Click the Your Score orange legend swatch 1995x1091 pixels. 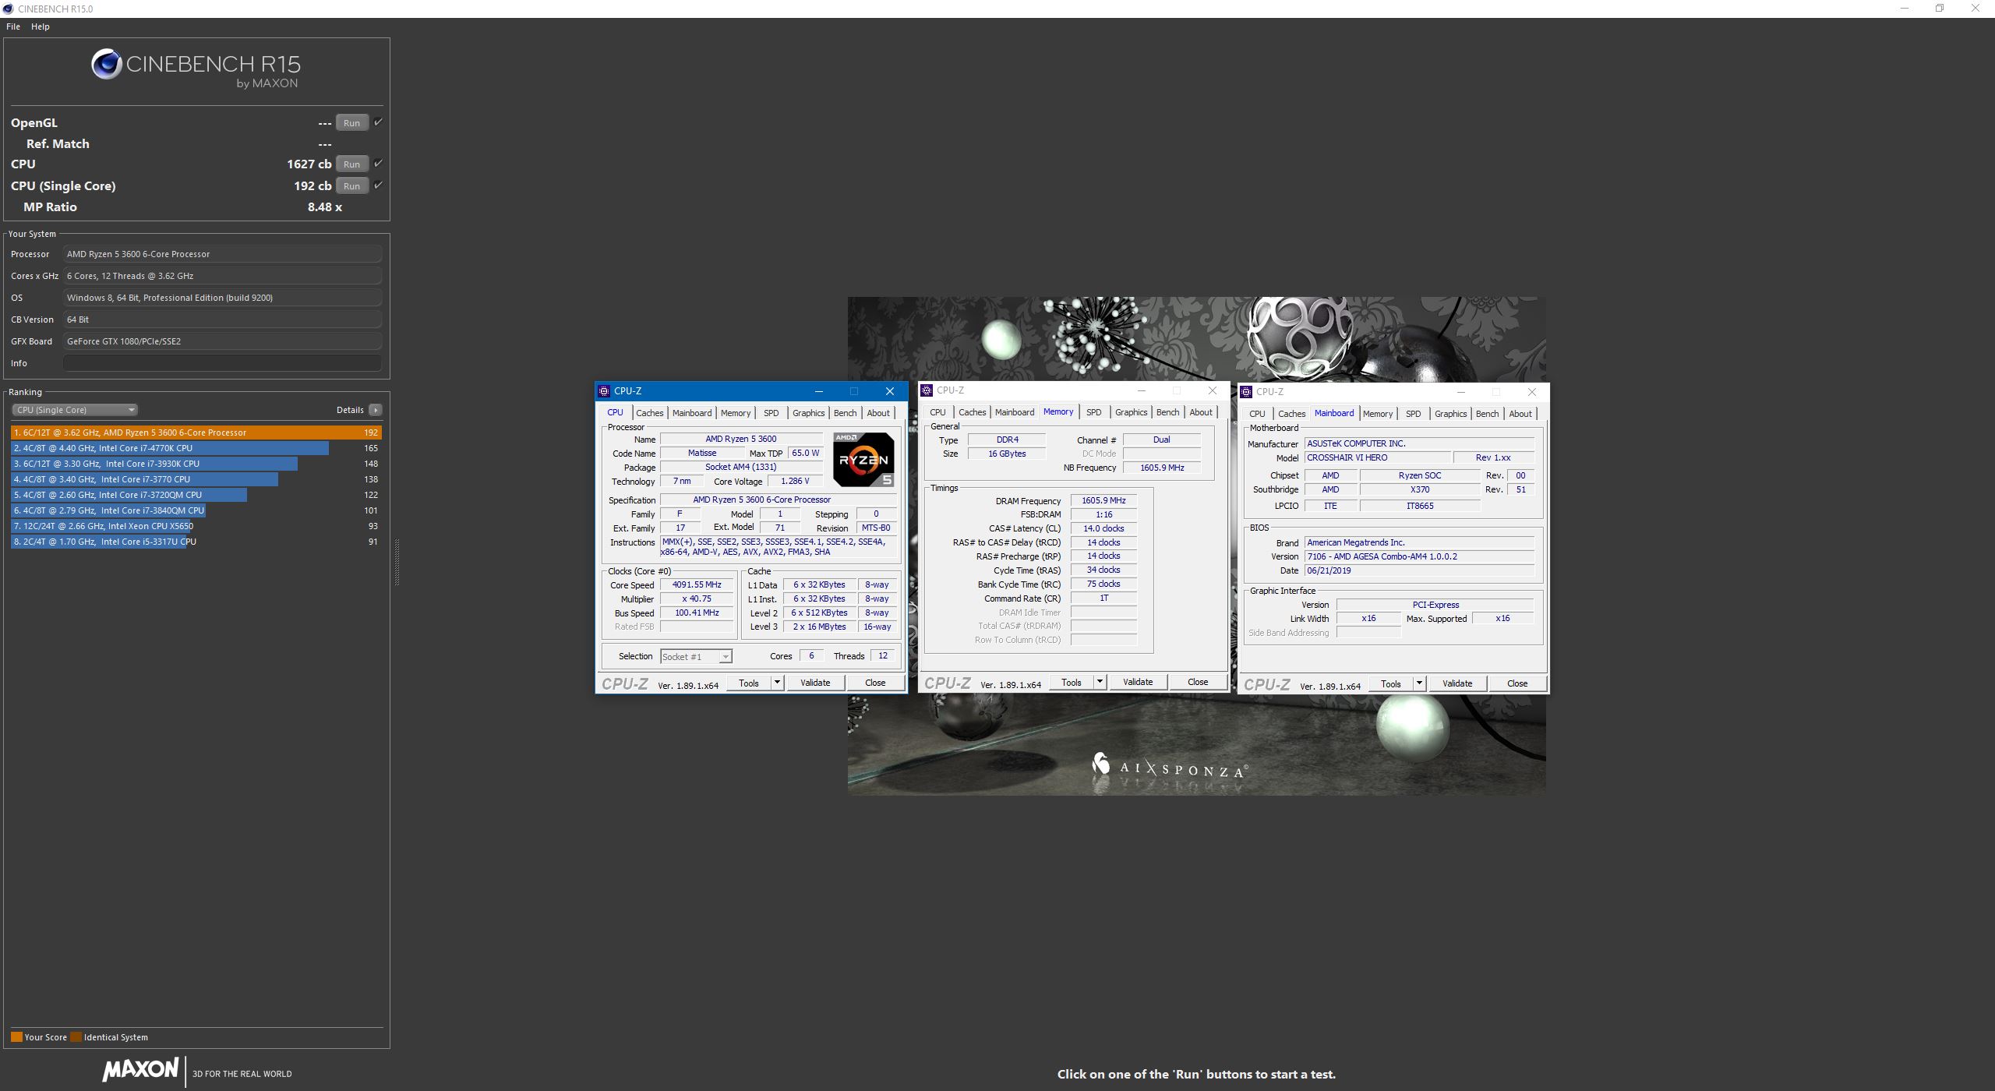[x=16, y=1037]
